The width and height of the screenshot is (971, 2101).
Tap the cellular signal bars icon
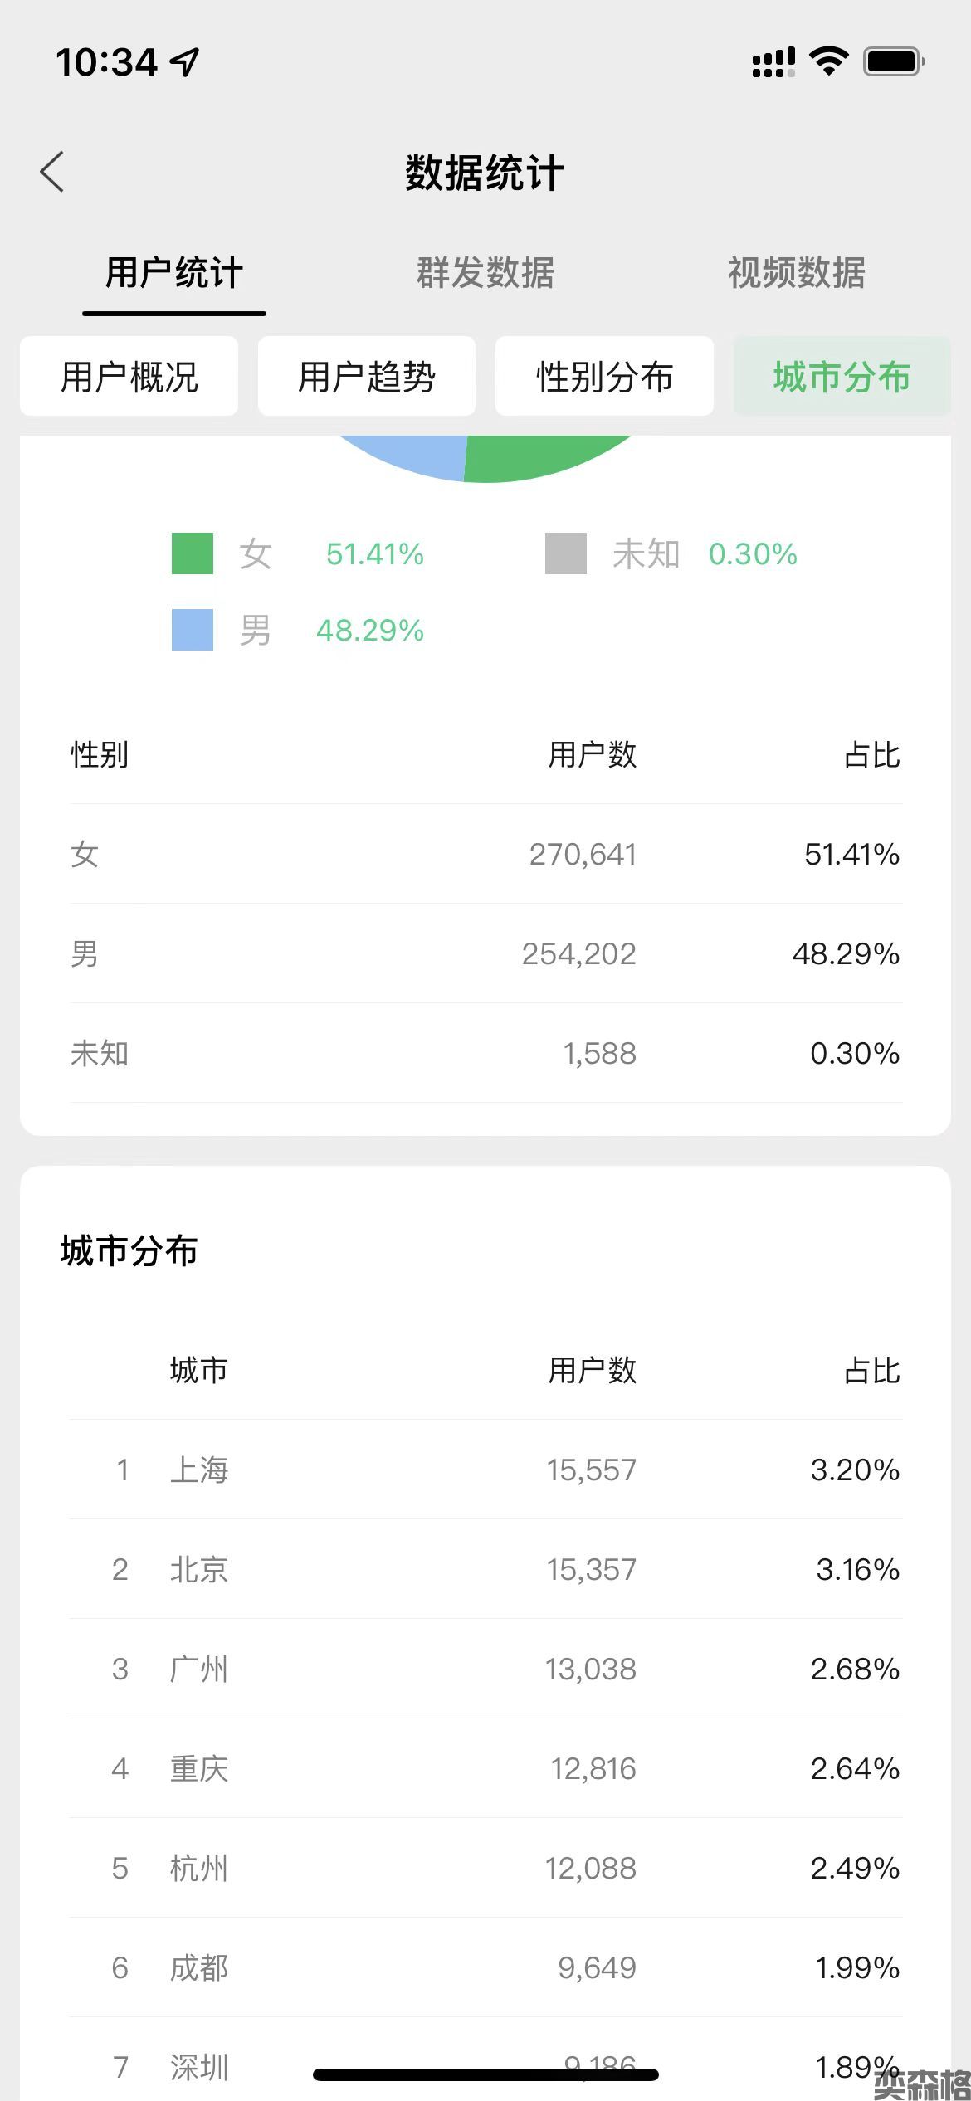pyautogui.click(x=773, y=62)
